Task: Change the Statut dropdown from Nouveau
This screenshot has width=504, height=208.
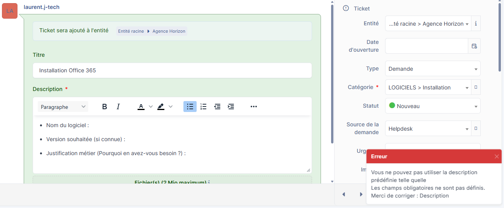Action: (x=432, y=106)
